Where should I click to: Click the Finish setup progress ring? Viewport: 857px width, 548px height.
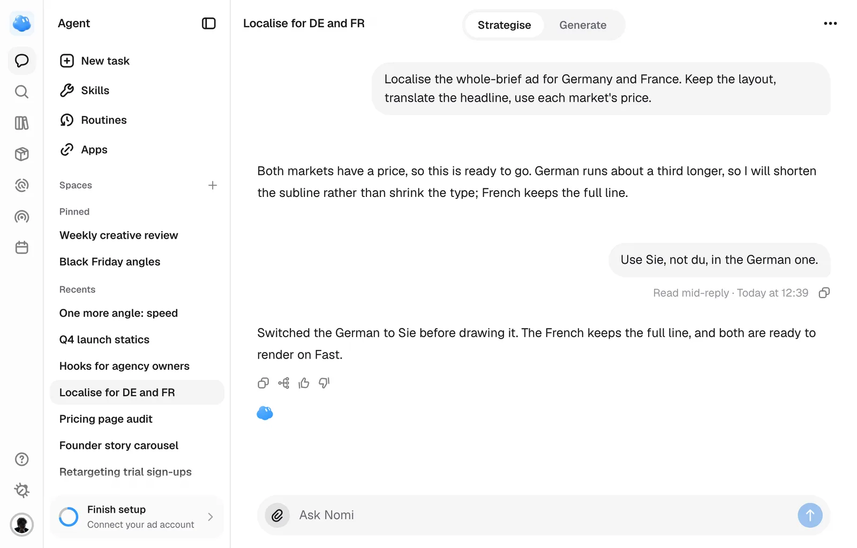(x=69, y=517)
